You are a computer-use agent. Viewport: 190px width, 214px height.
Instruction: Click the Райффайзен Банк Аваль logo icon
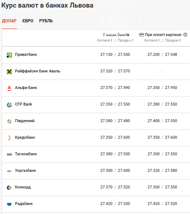click(x=9, y=72)
